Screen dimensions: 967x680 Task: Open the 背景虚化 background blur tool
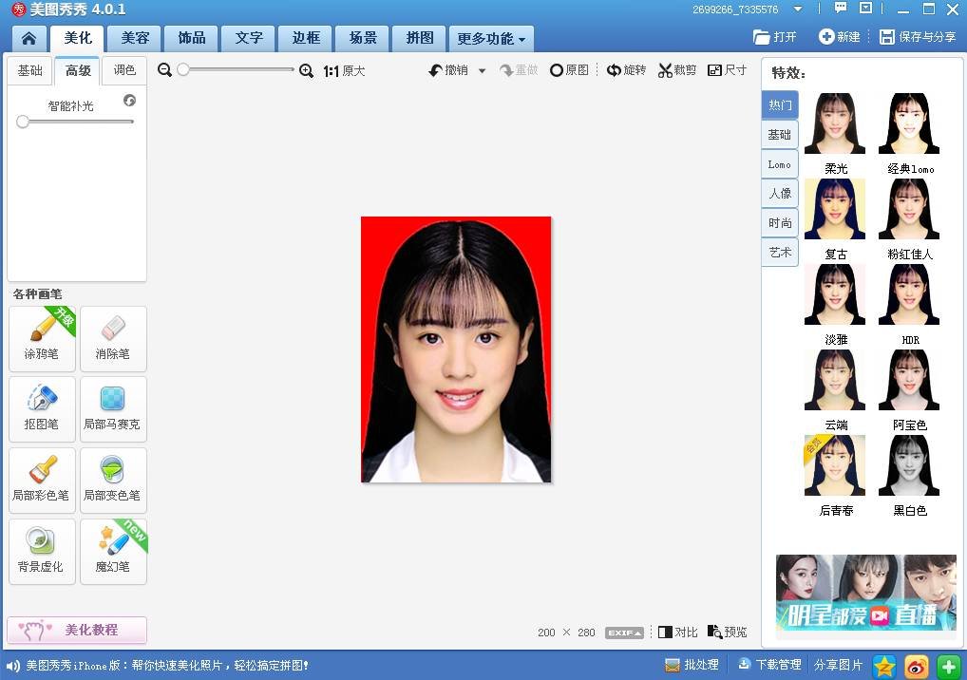(x=42, y=551)
